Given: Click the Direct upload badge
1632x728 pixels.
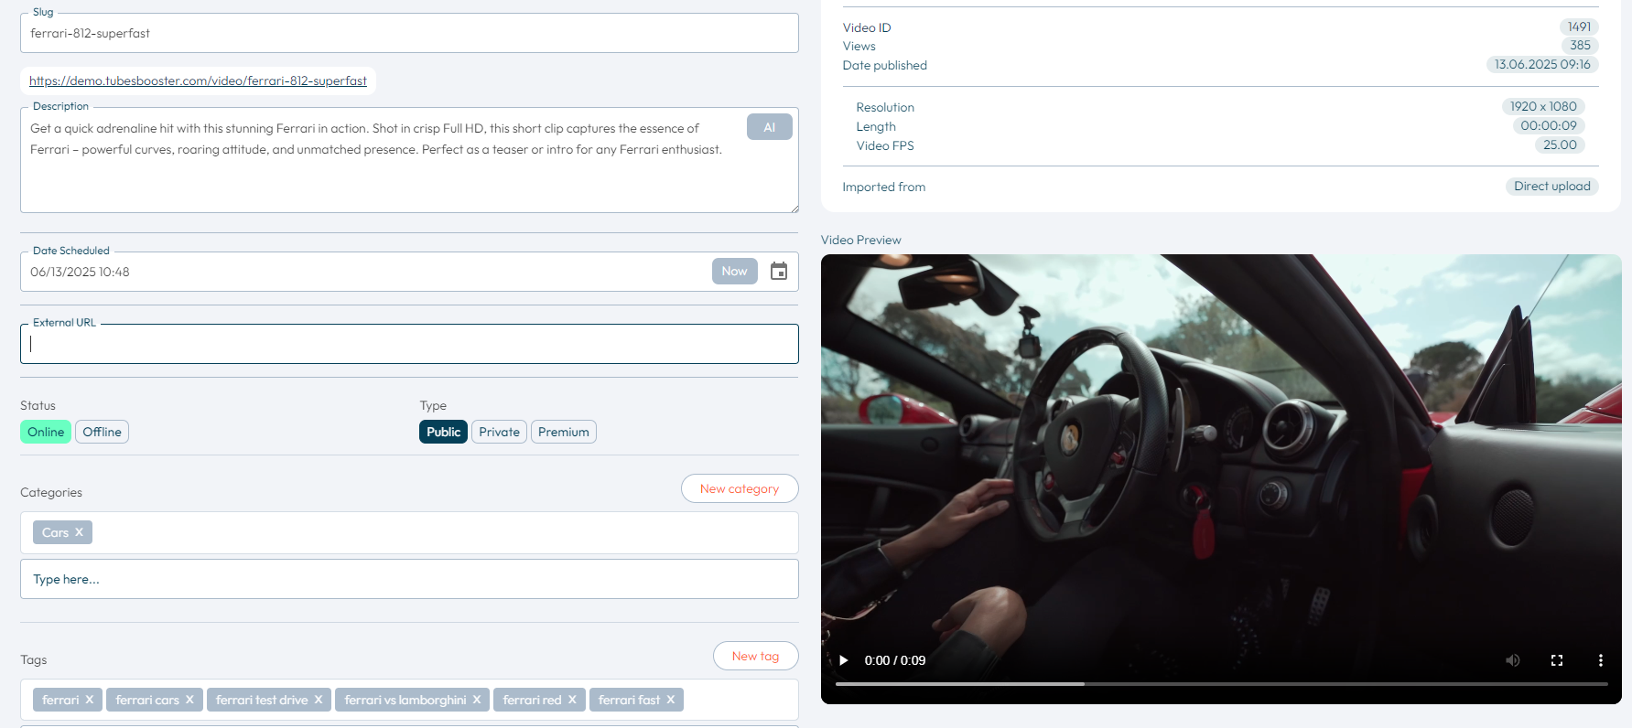Looking at the screenshot, I should (x=1552, y=186).
